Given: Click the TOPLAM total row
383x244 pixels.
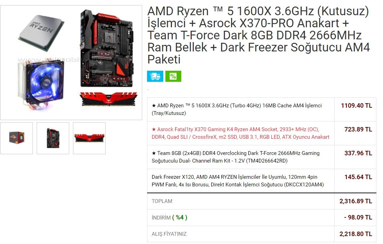Looking at the screenshot, I should click(262, 201).
